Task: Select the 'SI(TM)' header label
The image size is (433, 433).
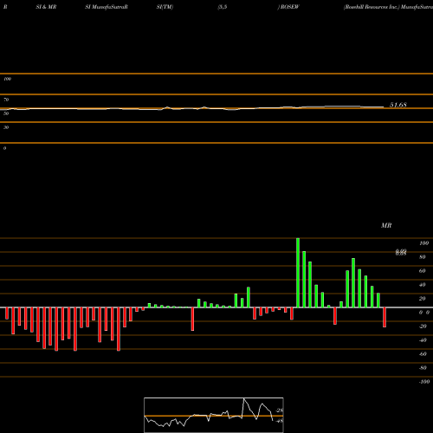Action: [x=165, y=7]
